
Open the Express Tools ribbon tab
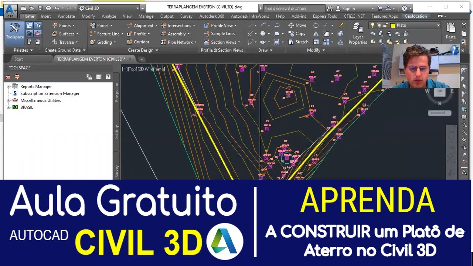pyautogui.click(x=324, y=16)
